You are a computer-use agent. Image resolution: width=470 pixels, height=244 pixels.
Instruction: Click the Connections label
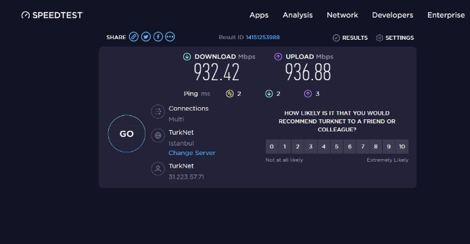pos(189,109)
